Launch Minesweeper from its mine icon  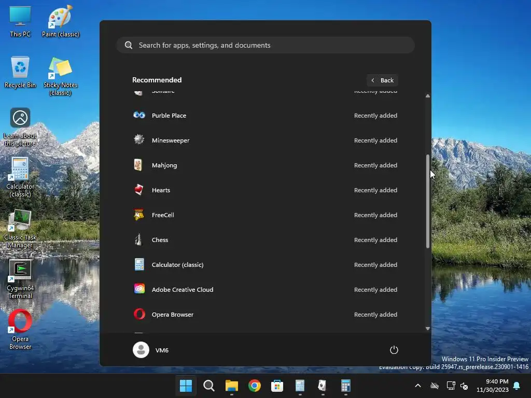tap(139, 139)
